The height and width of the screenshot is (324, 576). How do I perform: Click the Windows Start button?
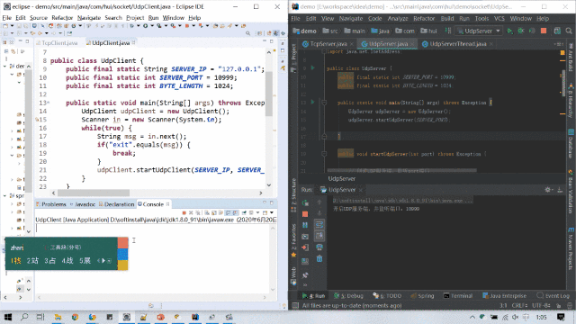8,317
